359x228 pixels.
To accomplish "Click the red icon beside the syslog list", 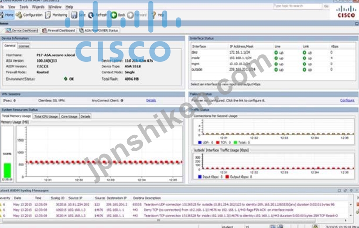I will pos(358,204).
